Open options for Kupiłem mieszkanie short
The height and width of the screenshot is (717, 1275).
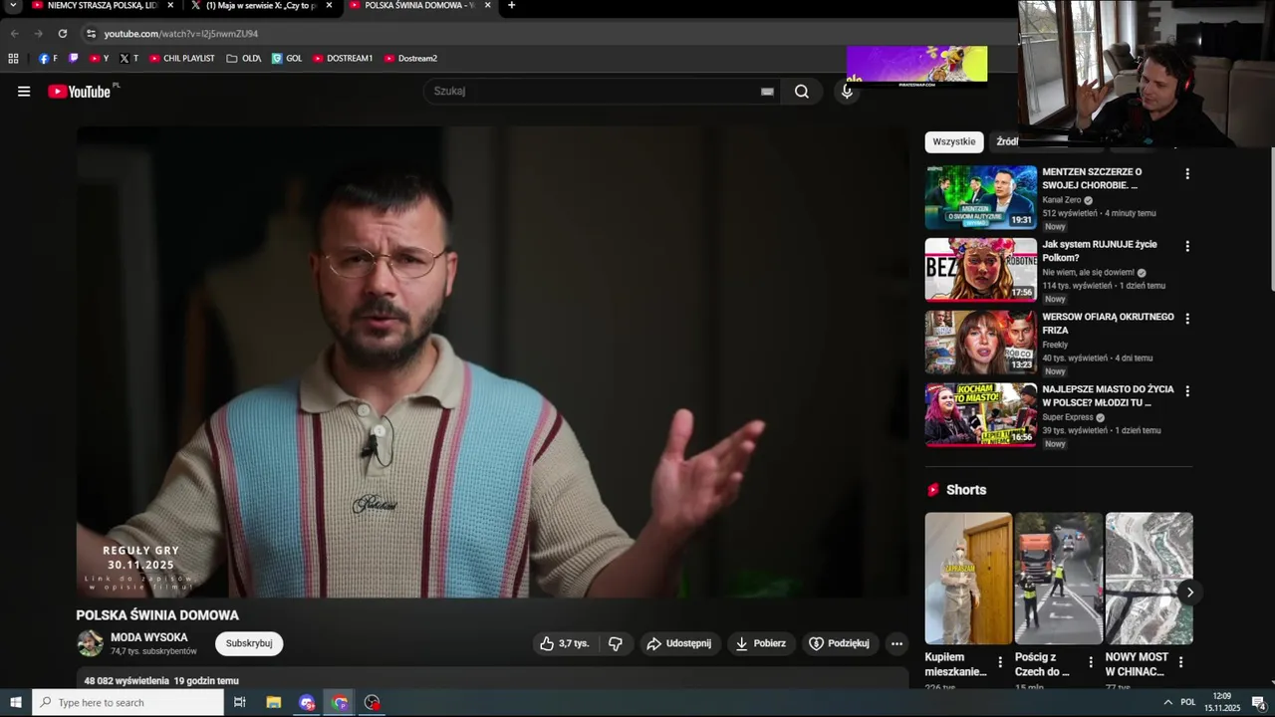coord(1000,662)
